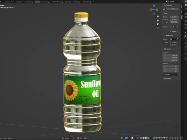Image resolution: width=187 pixels, height=140 pixels.
Task: Click New annotation button
Action: [173, 9]
